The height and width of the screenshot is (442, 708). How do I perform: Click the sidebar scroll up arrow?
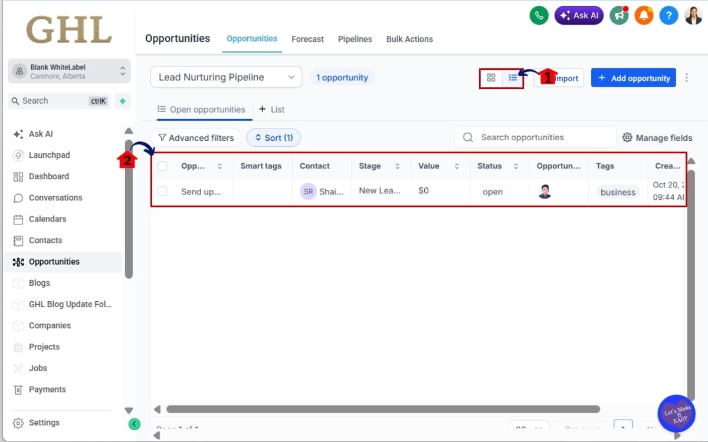(129, 131)
